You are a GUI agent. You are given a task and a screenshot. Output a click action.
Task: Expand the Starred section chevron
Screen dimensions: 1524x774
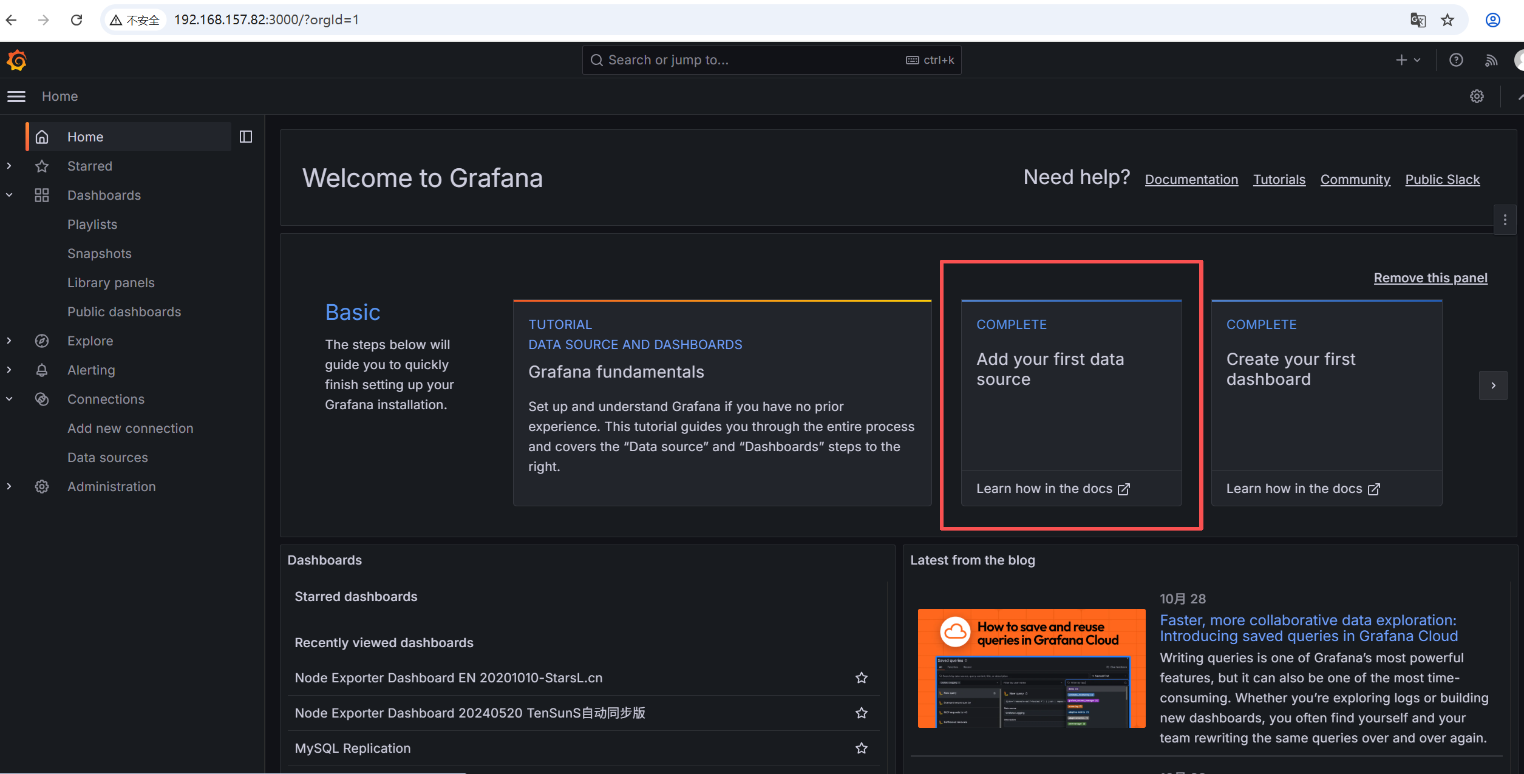[x=9, y=166]
